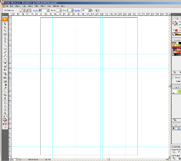Select the Scale tool
The width and height of the screenshot is (181, 161).
point(5,63)
